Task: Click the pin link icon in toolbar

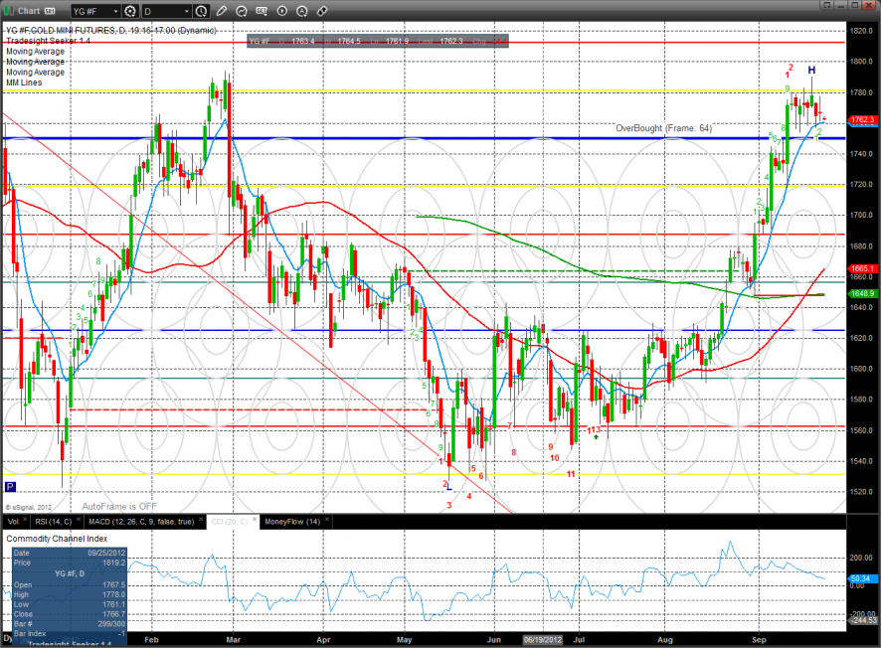Action: click(x=323, y=12)
